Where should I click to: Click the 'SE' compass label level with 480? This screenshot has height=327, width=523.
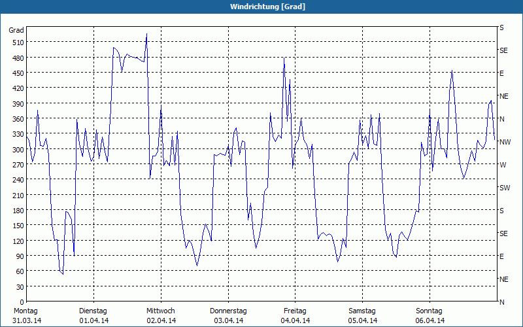(503, 51)
